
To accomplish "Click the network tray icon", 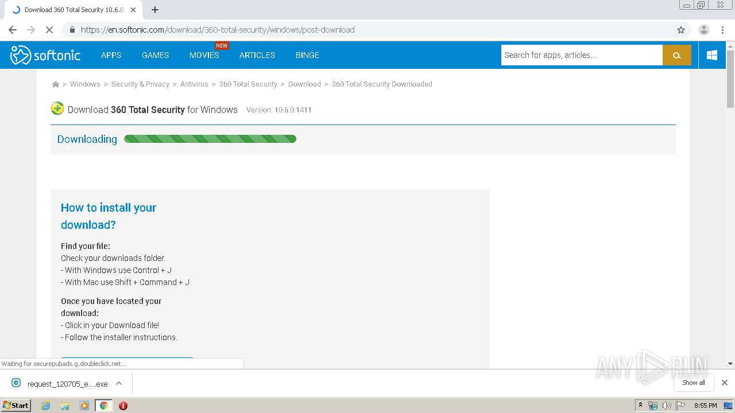I will [x=653, y=406].
